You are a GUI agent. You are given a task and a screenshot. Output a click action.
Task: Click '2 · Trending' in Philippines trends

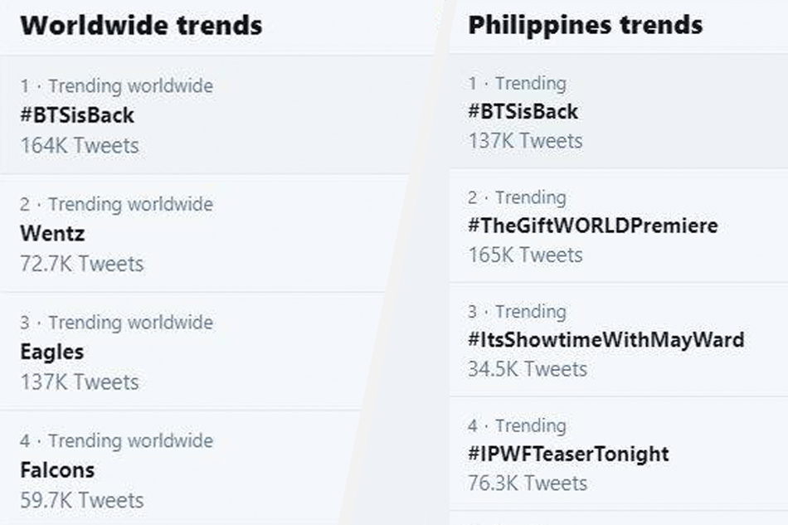(517, 197)
